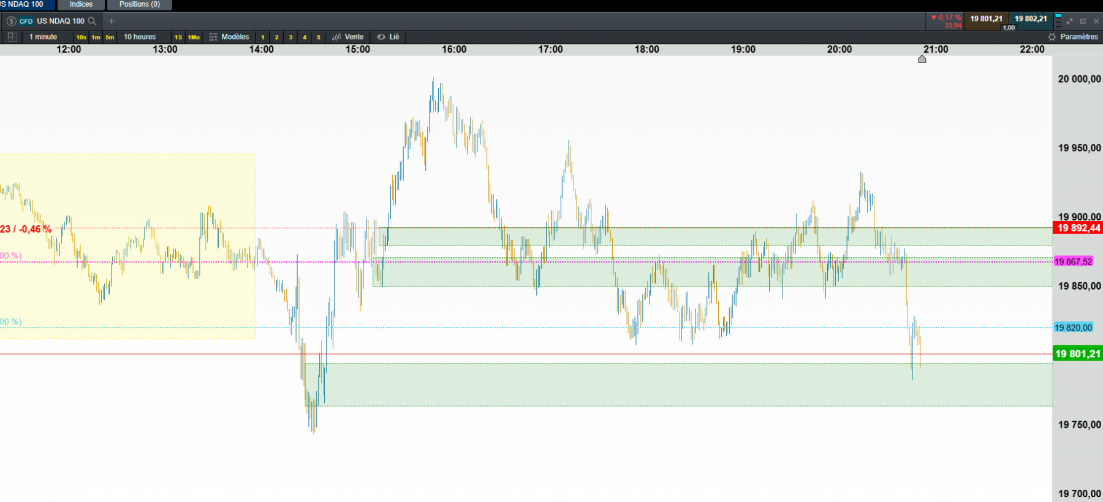Click the sell price 19 801,21 button

coord(986,19)
